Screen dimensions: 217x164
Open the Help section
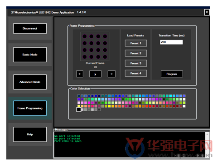point(30,134)
